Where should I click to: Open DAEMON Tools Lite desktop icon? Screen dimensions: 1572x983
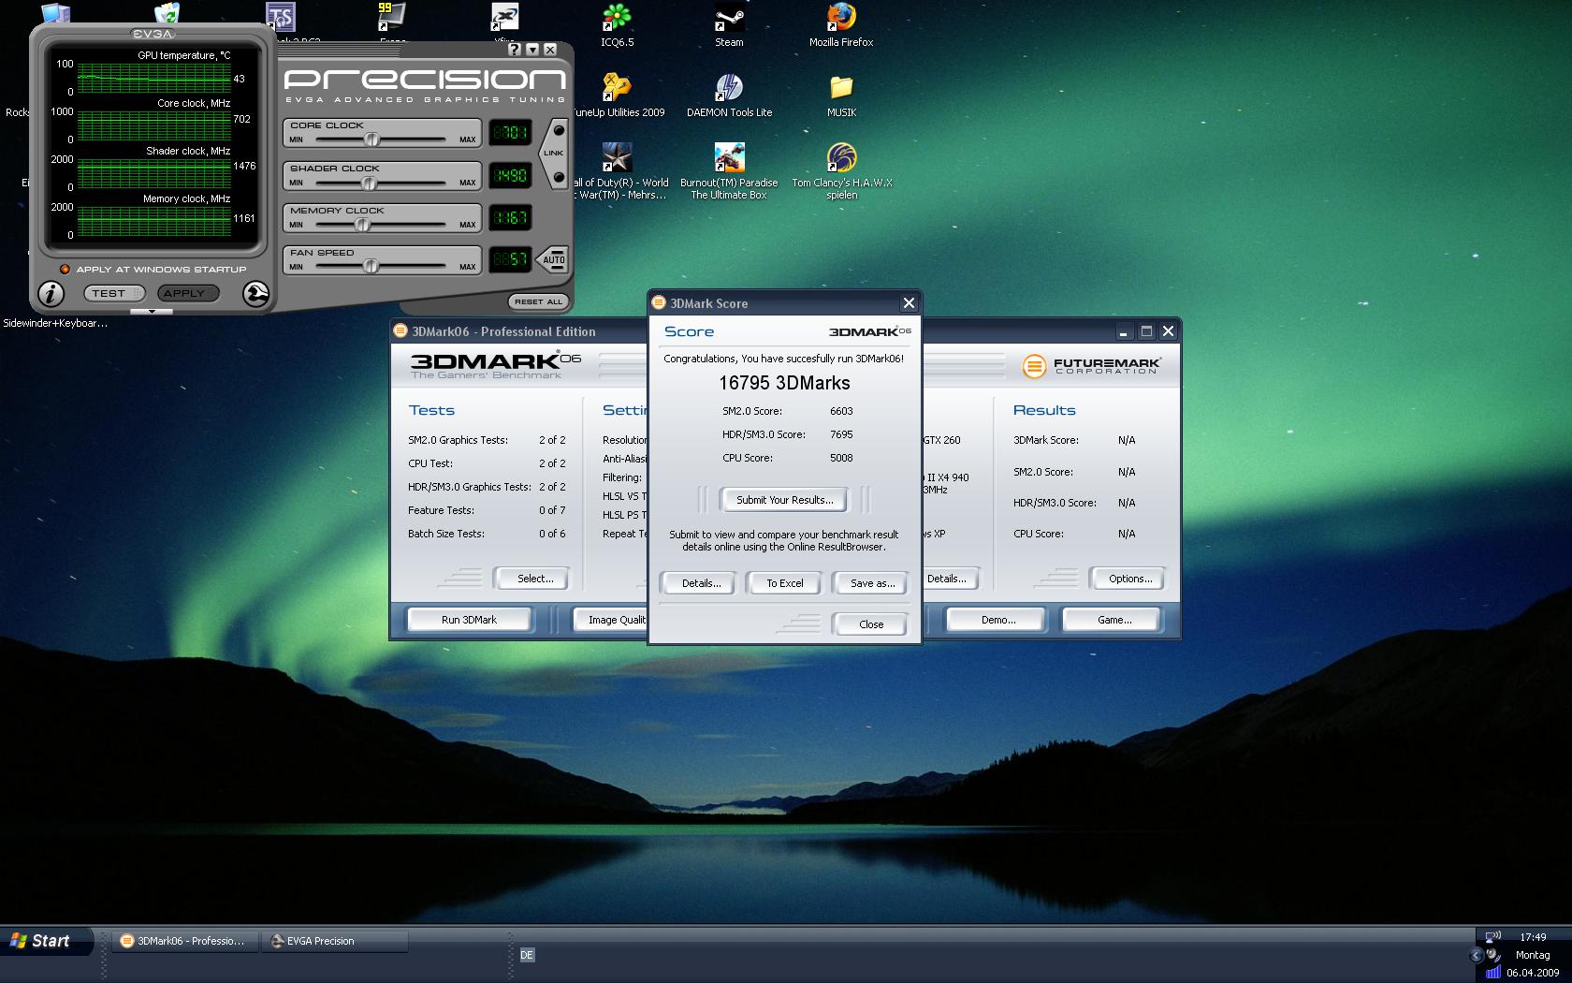coord(729,95)
